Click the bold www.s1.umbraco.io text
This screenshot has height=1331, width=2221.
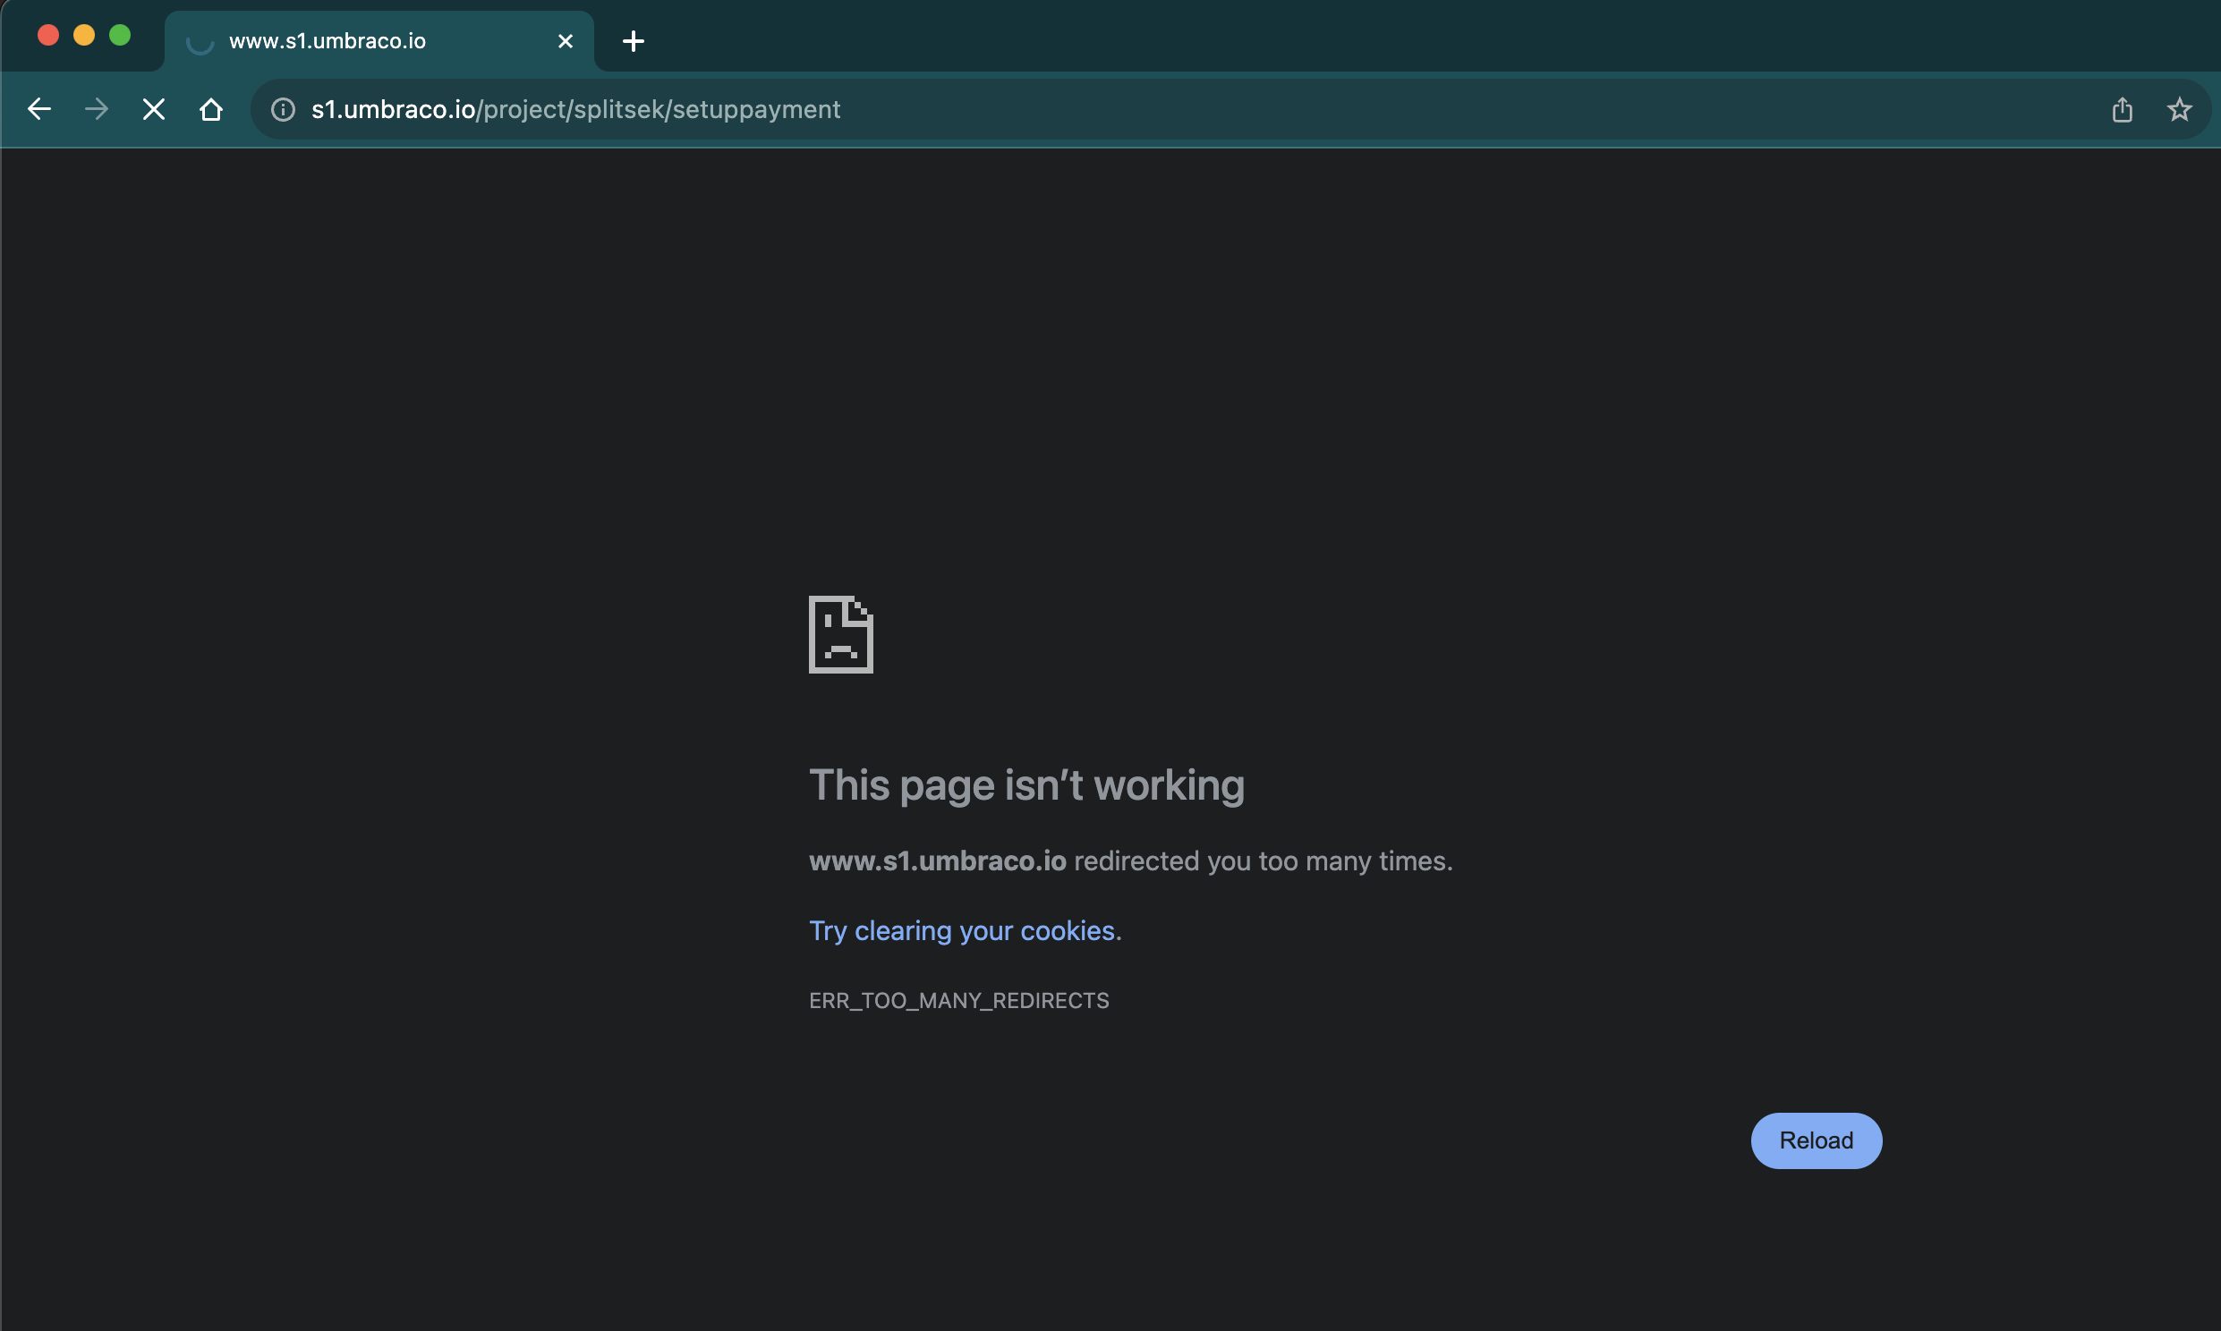click(x=938, y=861)
